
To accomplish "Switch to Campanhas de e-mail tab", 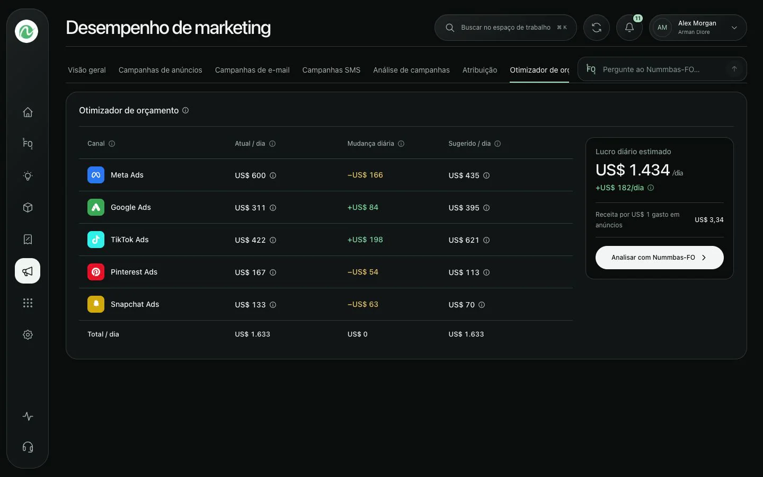I will click(x=252, y=70).
